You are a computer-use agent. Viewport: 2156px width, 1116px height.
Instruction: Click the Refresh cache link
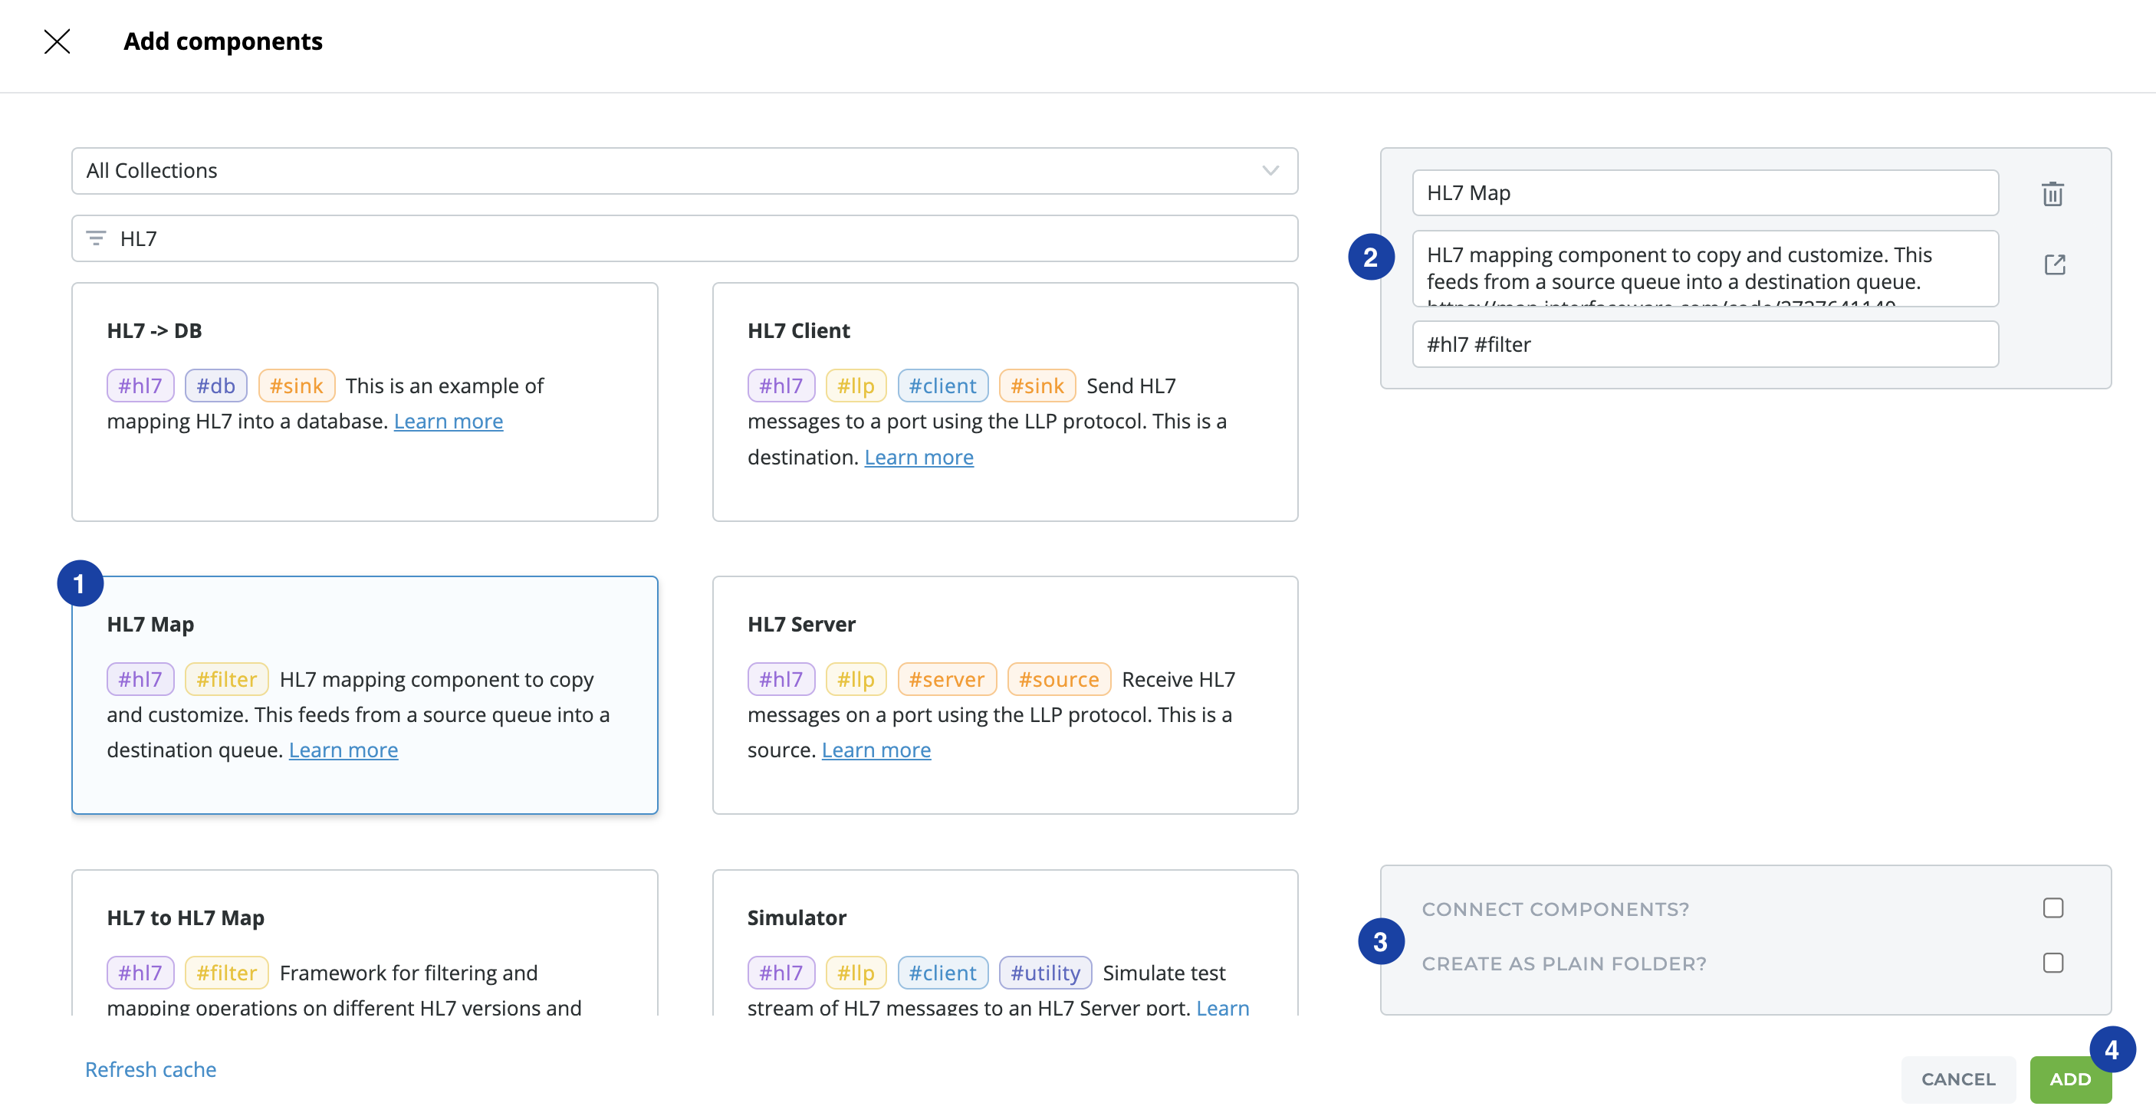[150, 1070]
